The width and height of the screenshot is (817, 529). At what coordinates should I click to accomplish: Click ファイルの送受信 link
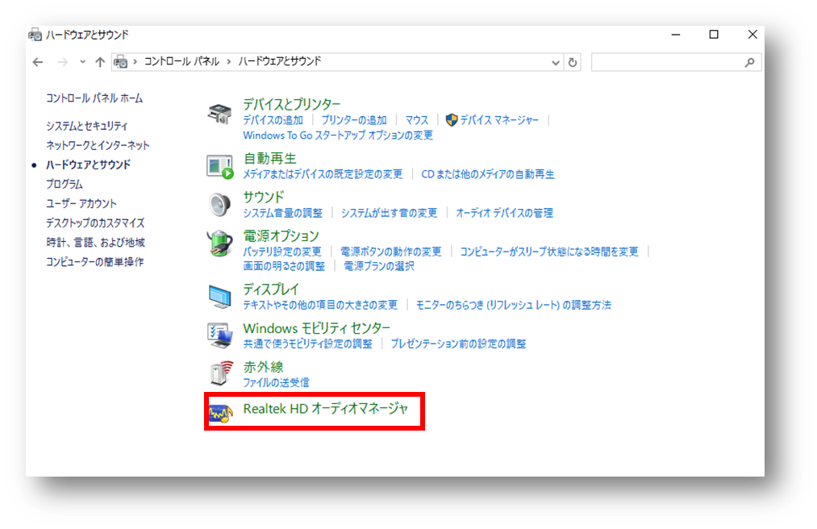(x=276, y=382)
